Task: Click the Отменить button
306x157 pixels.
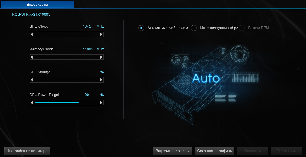Action: tap(253, 151)
